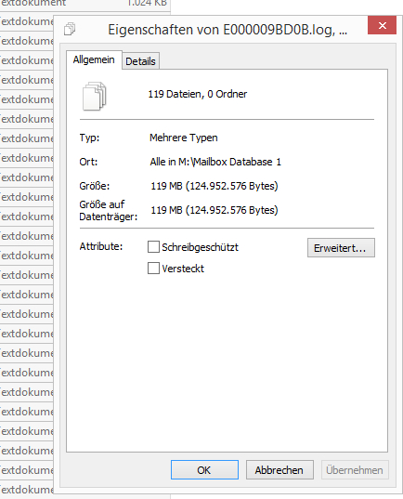
Task: Cancel with the Abbrechen button
Action: coord(279,469)
